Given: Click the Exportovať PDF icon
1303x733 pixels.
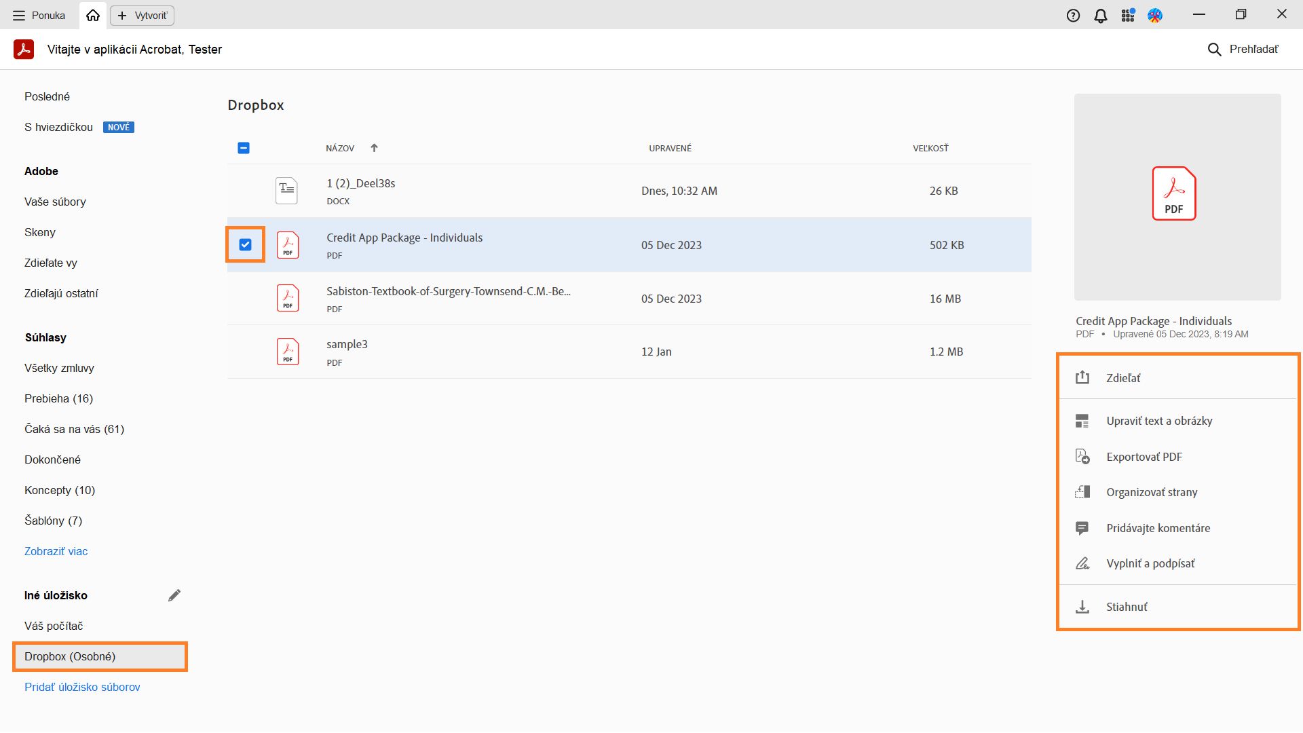Looking at the screenshot, I should coord(1082,457).
